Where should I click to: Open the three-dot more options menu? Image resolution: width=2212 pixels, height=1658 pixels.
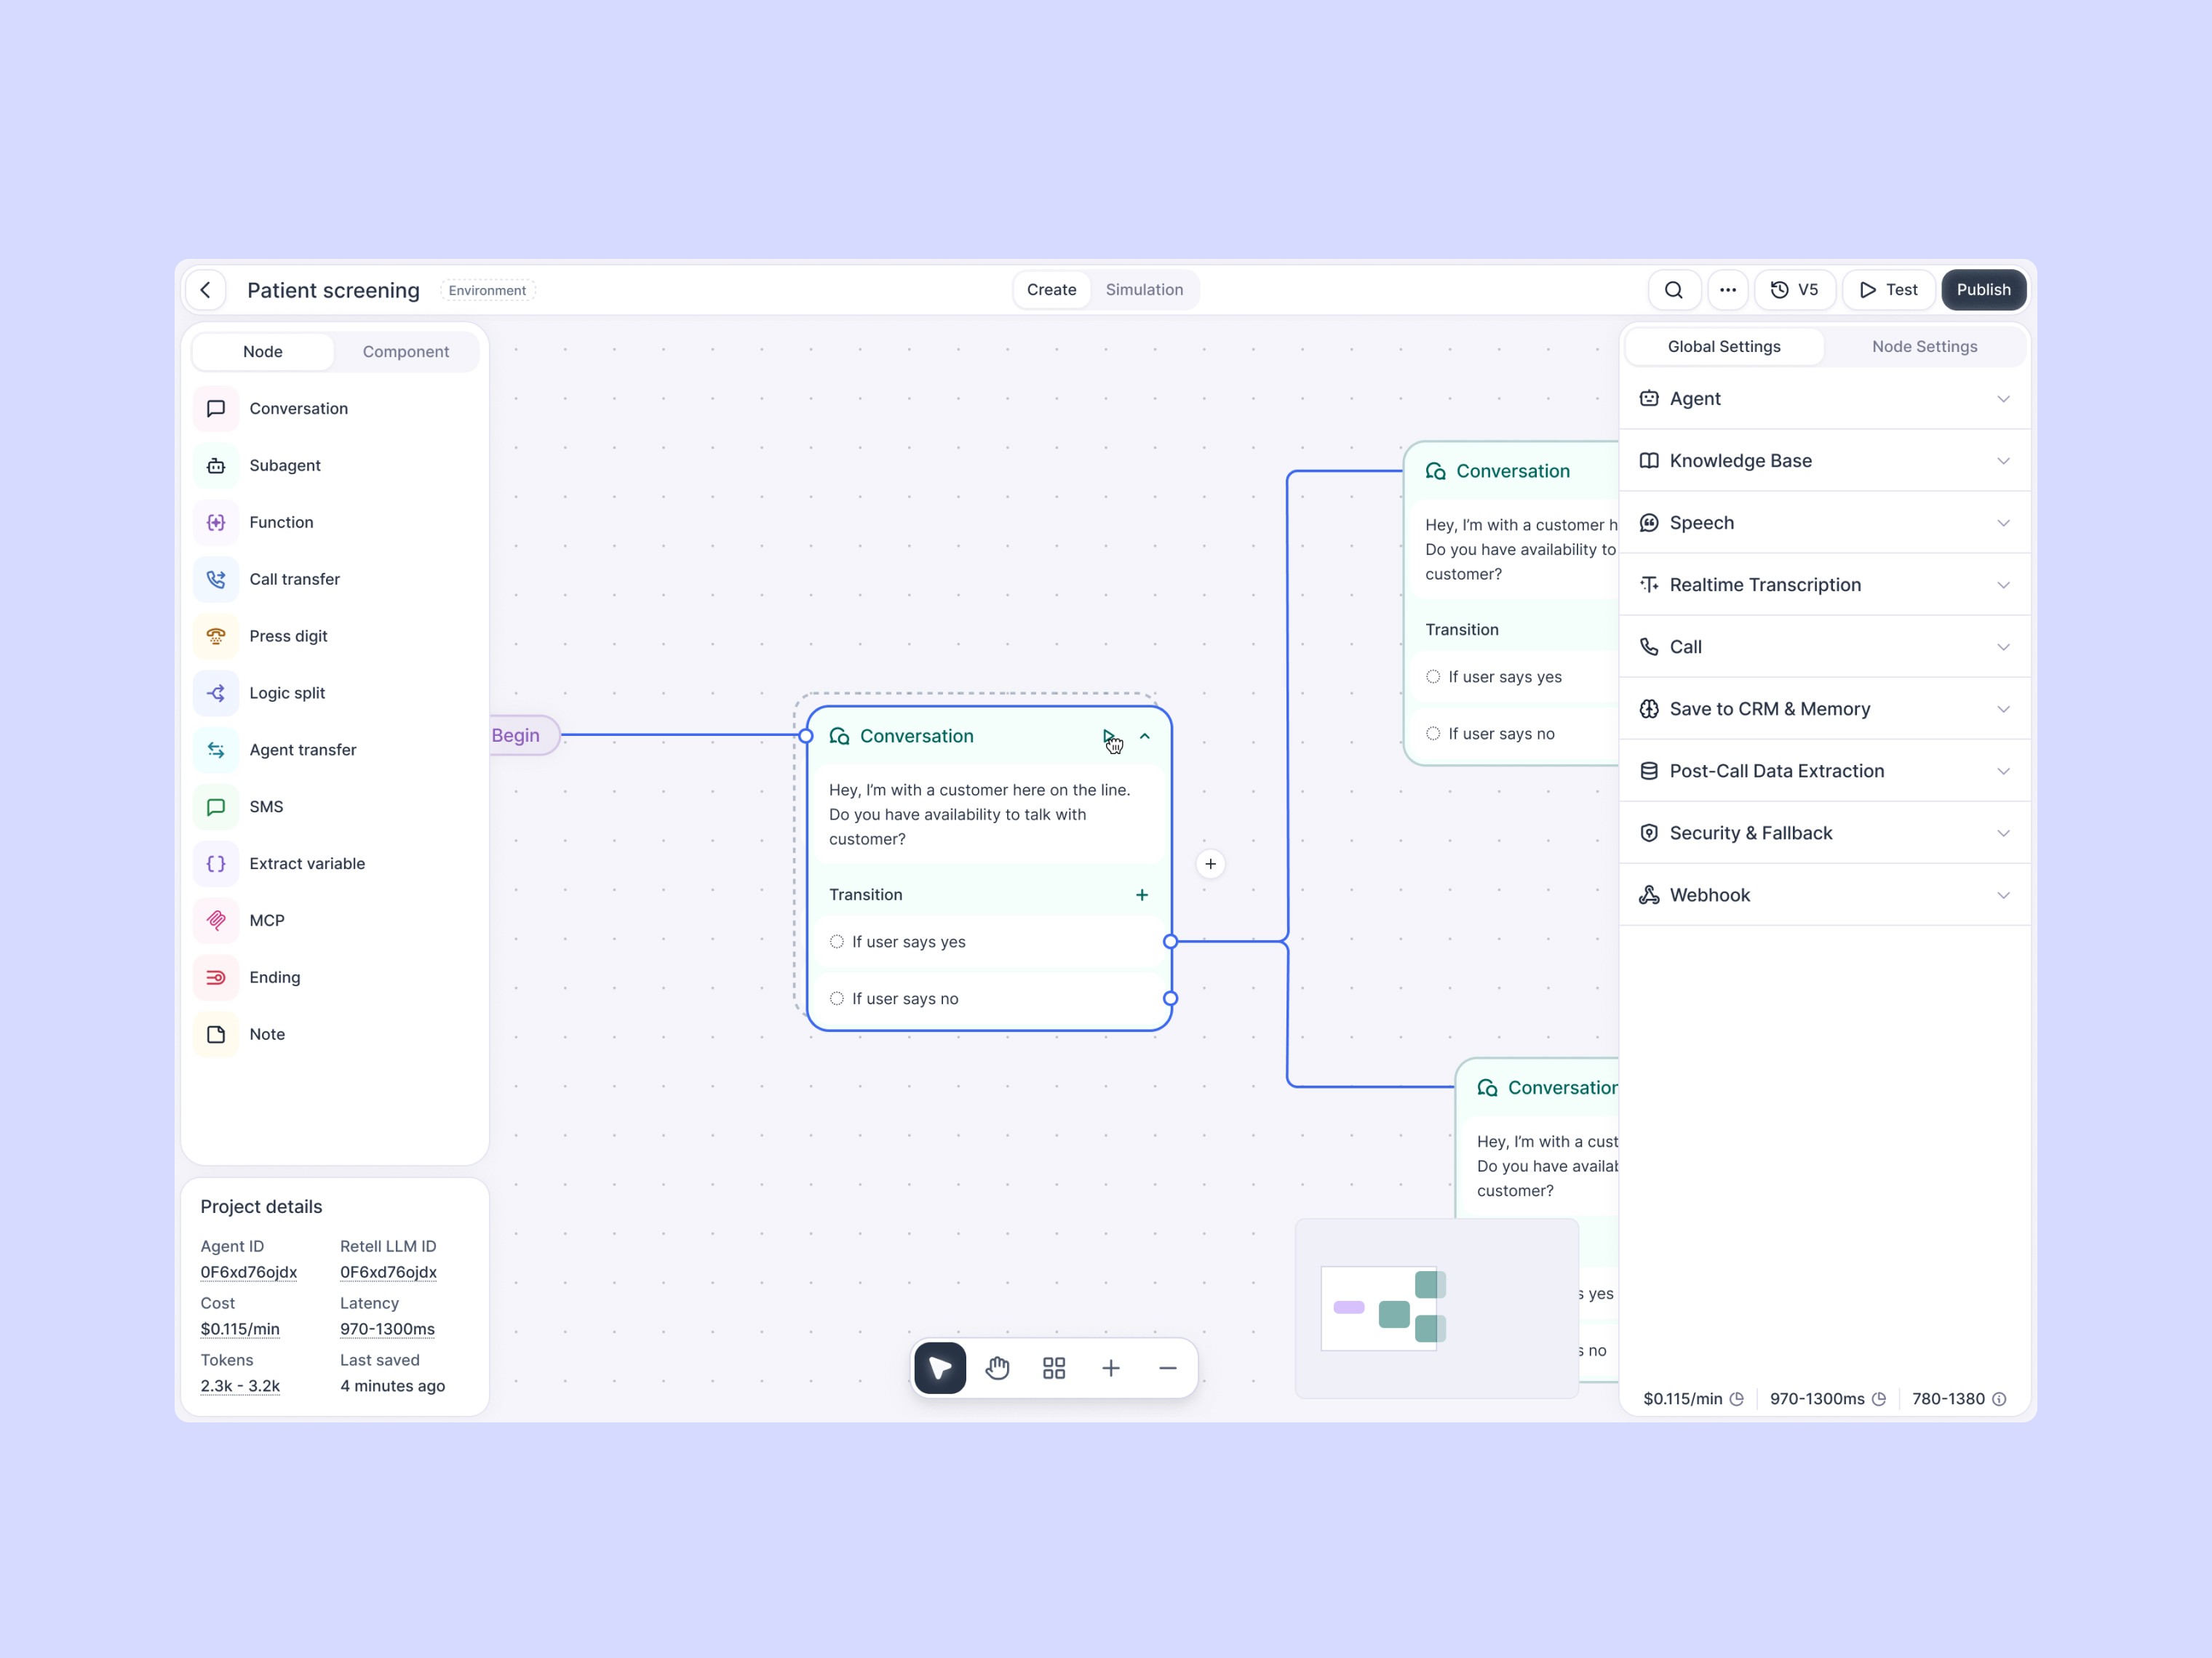click(1728, 291)
